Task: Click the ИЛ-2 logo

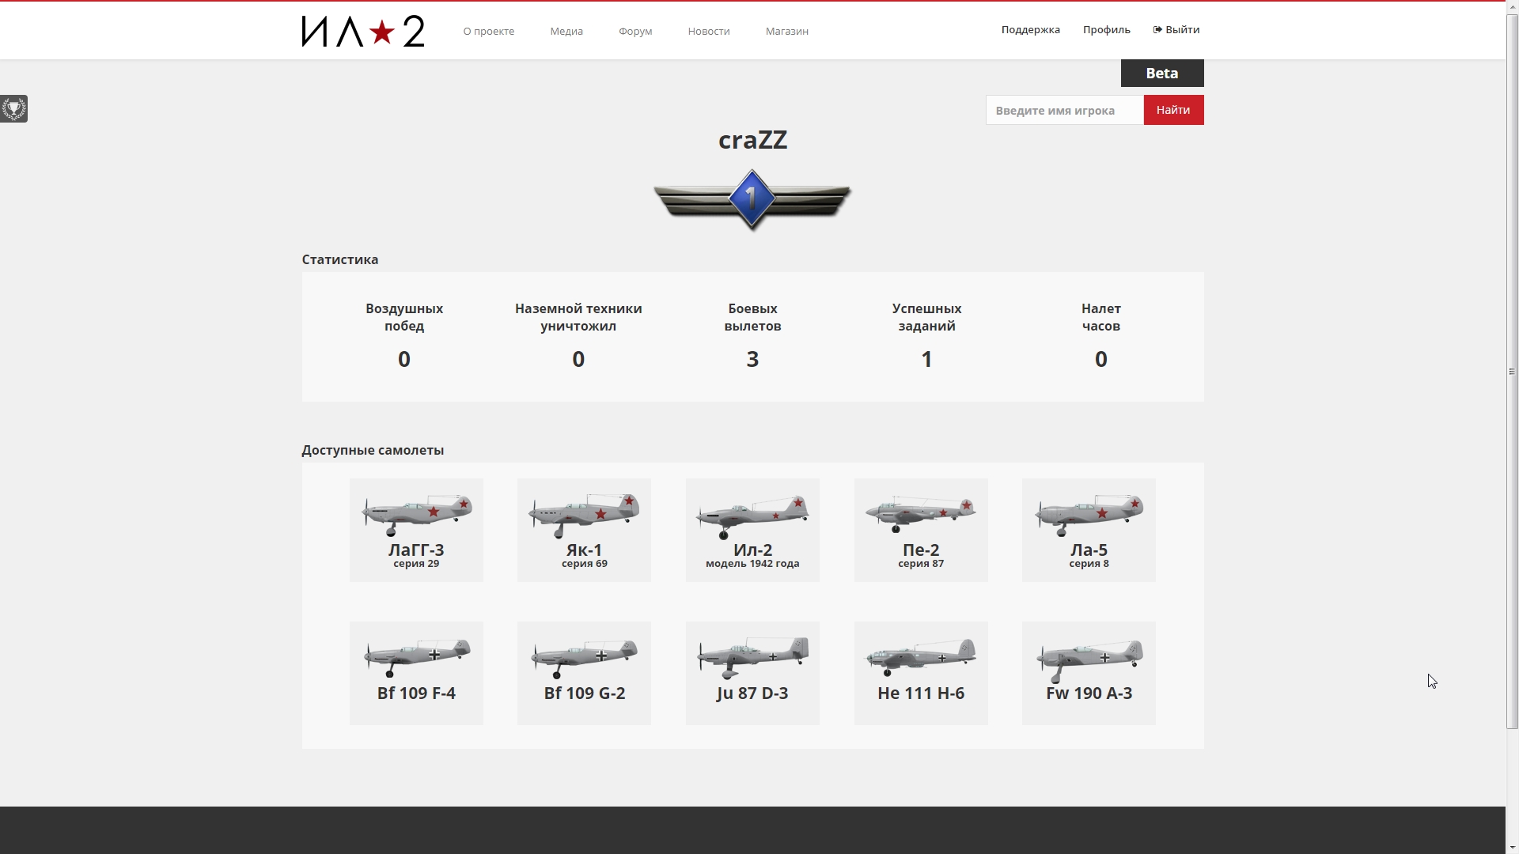Action: [362, 32]
